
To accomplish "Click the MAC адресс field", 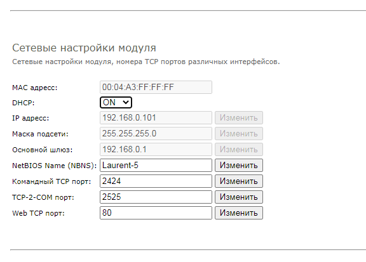I will (156, 87).
